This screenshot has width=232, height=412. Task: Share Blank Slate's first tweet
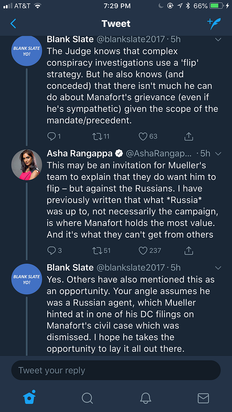click(x=188, y=136)
